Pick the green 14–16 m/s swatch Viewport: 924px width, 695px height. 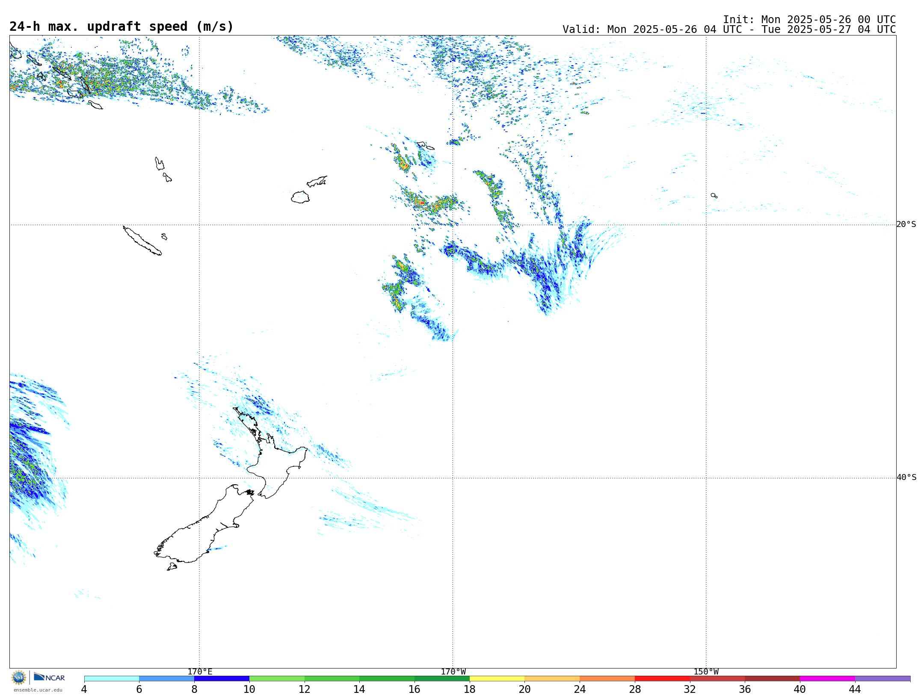pyautogui.click(x=387, y=679)
